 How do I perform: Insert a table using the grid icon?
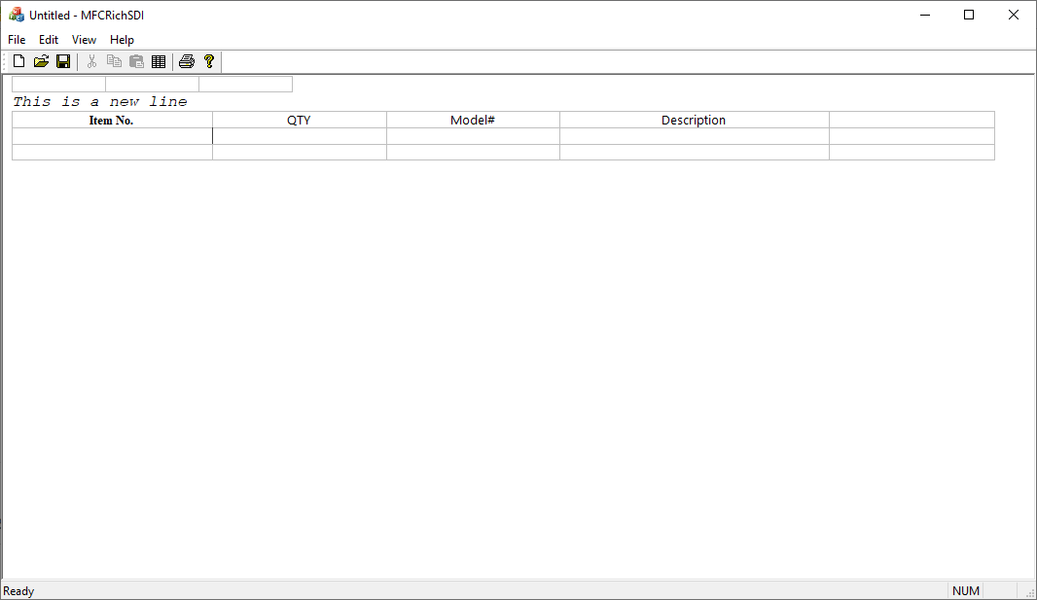click(159, 60)
